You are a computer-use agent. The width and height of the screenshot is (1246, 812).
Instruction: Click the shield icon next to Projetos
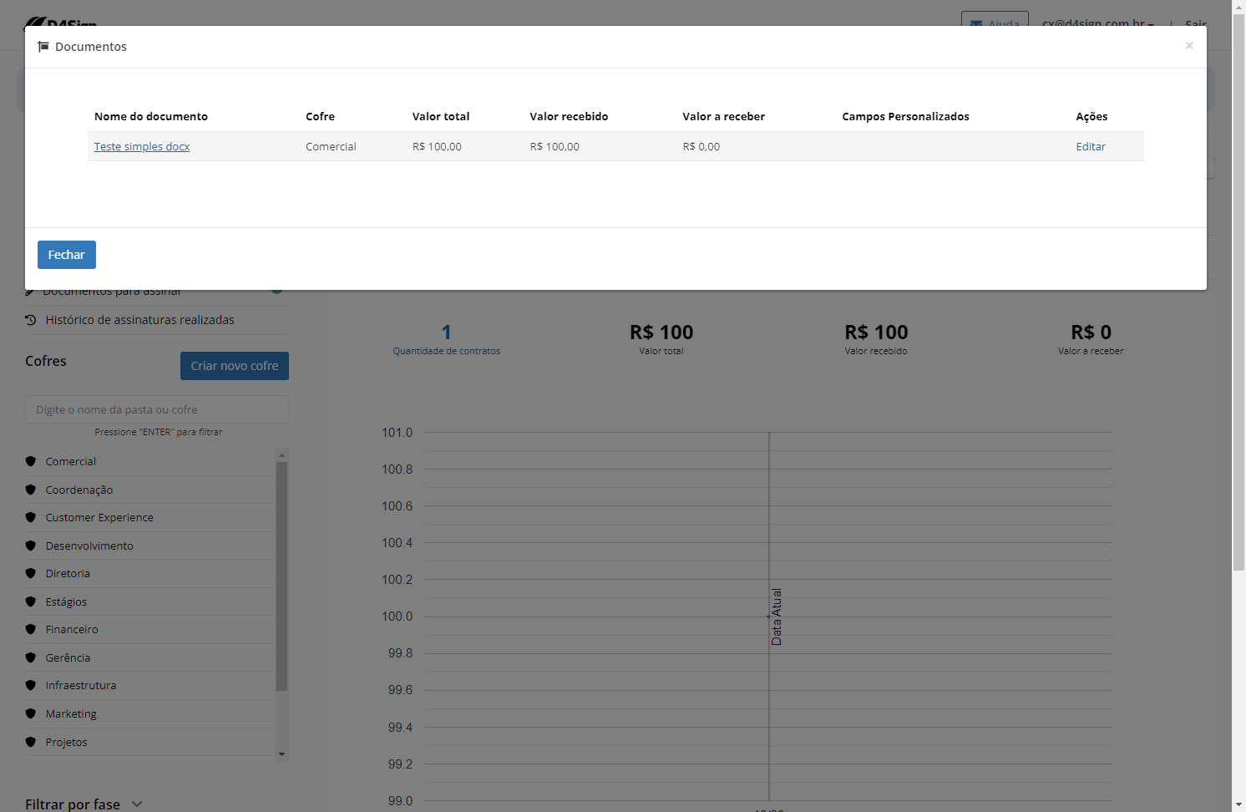(31, 742)
